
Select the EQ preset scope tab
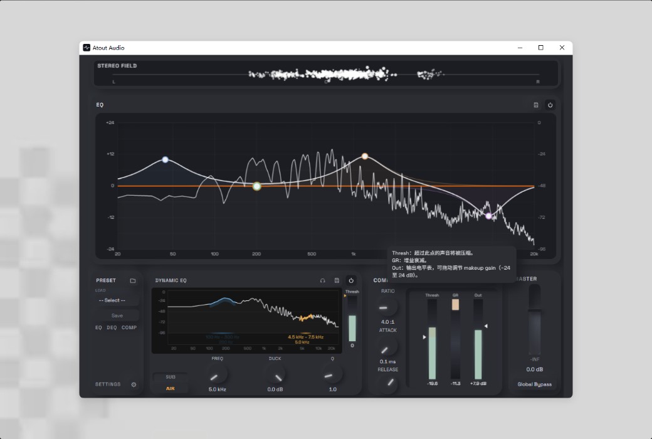(98, 327)
